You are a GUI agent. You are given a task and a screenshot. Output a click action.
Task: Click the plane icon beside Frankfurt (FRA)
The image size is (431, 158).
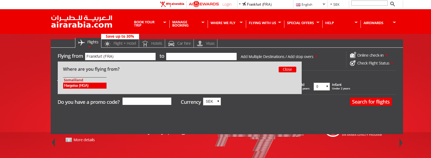pyautogui.click(x=244, y=4)
